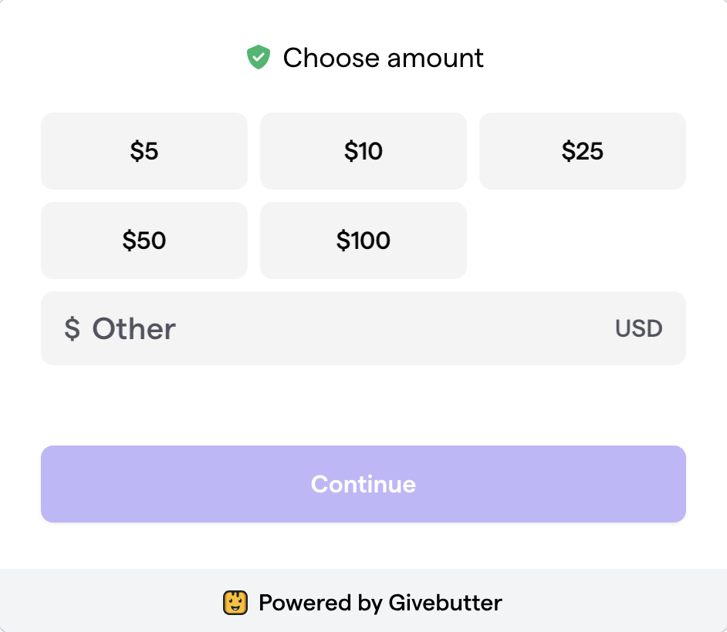Click the word Givebutter in footer

(441, 602)
